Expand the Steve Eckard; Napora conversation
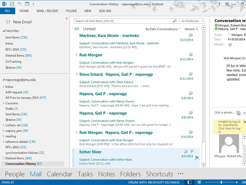 77,74
